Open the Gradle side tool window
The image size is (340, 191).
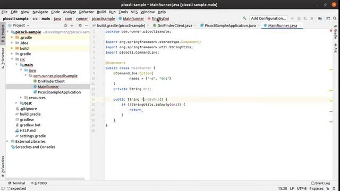tap(335, 32)
